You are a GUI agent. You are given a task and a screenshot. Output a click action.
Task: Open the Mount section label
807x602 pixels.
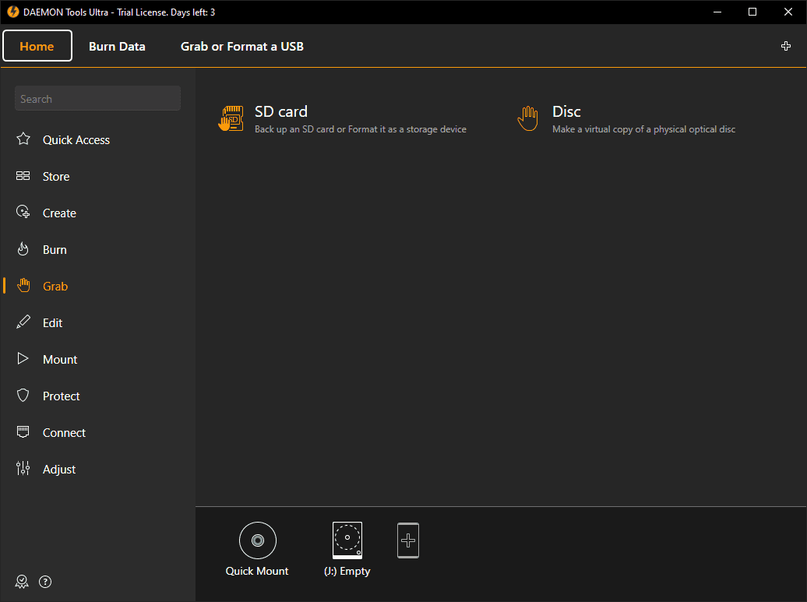click(60, 359)
